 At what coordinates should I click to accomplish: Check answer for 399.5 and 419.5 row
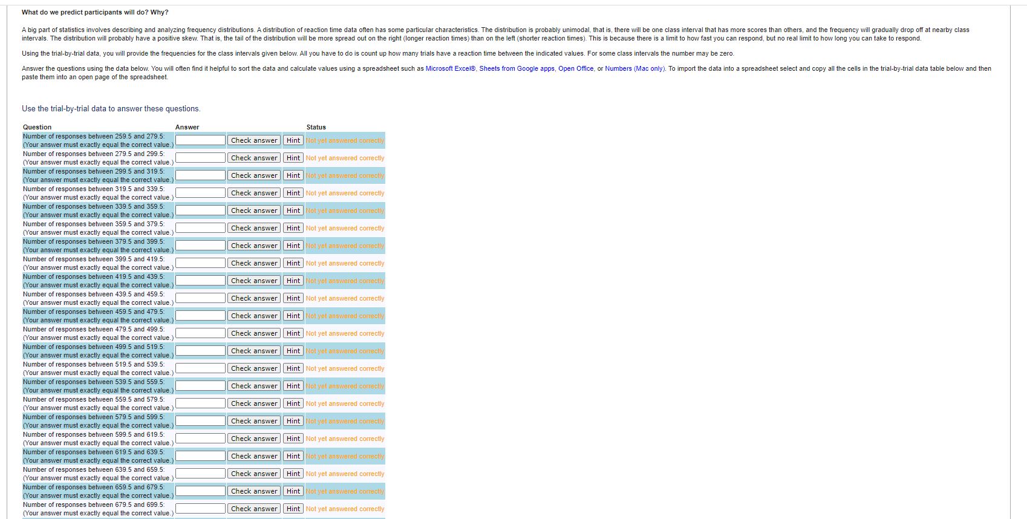[254, 263]
